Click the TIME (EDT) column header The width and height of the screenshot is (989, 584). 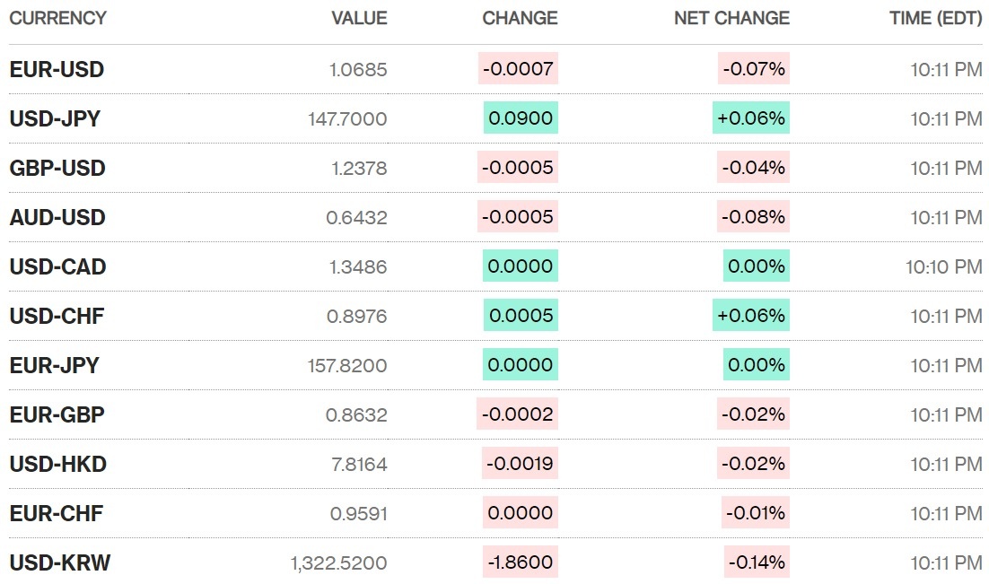[935, 18]
